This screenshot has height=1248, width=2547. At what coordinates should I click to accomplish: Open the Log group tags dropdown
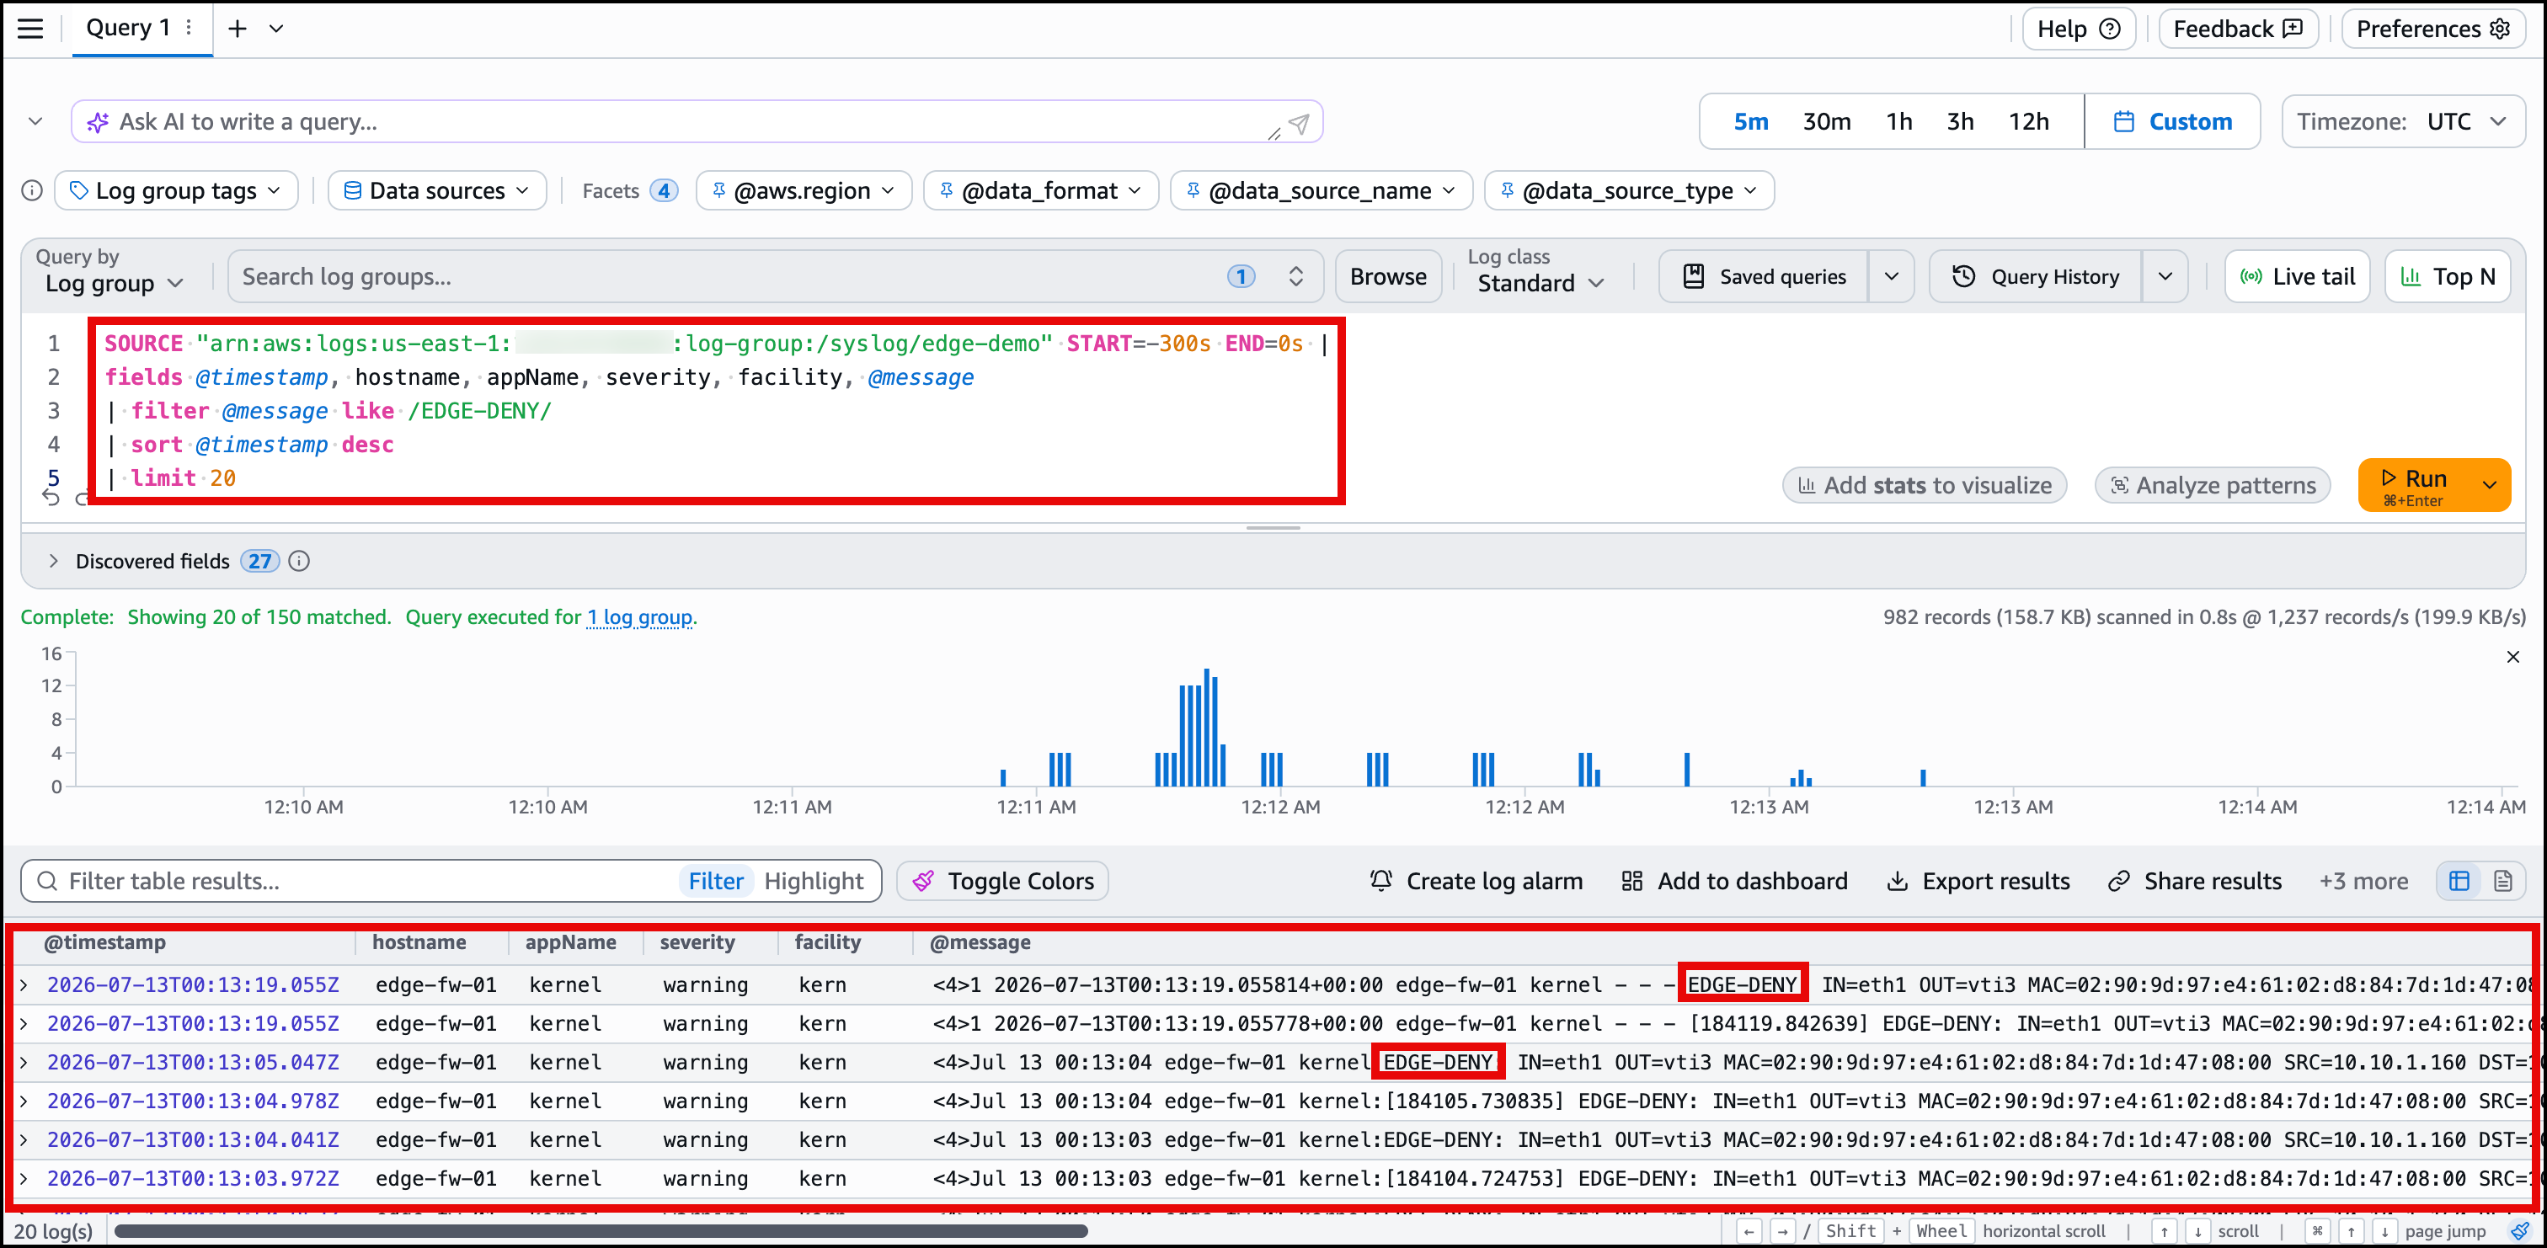[176, 189]
